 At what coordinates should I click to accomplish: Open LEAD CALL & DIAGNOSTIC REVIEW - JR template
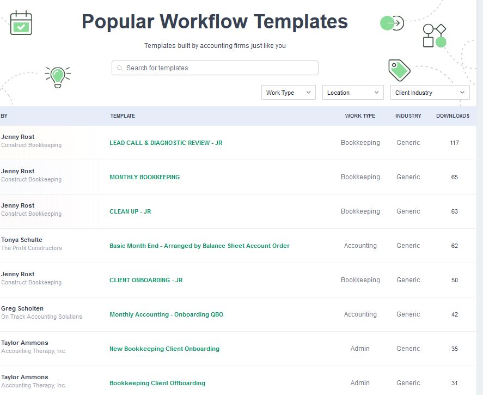point(166,143)
